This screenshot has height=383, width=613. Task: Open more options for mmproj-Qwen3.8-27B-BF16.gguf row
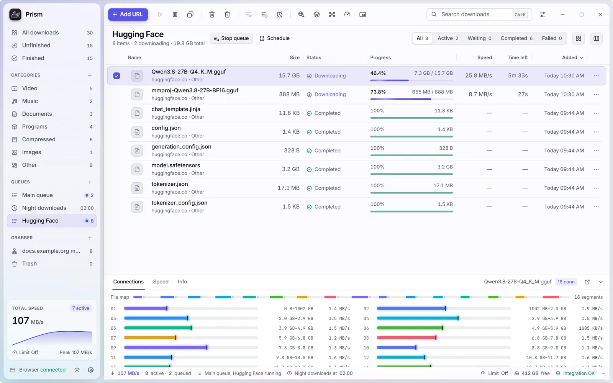(x=596, y=94)
